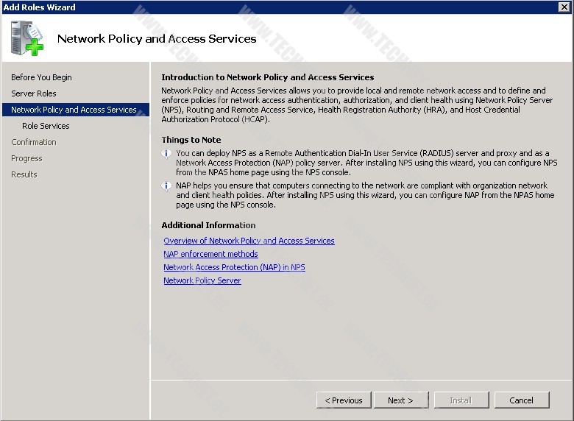Screen dimensions: 574x421
Task: Click the server role icon in header
Action: tap(27, 38)
